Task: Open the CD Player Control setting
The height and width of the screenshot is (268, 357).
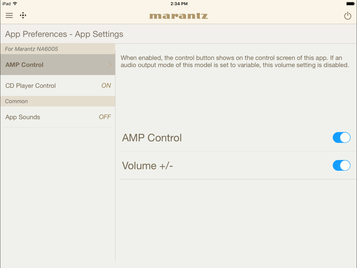Action: pyautogui.click(x=58, y=85)
